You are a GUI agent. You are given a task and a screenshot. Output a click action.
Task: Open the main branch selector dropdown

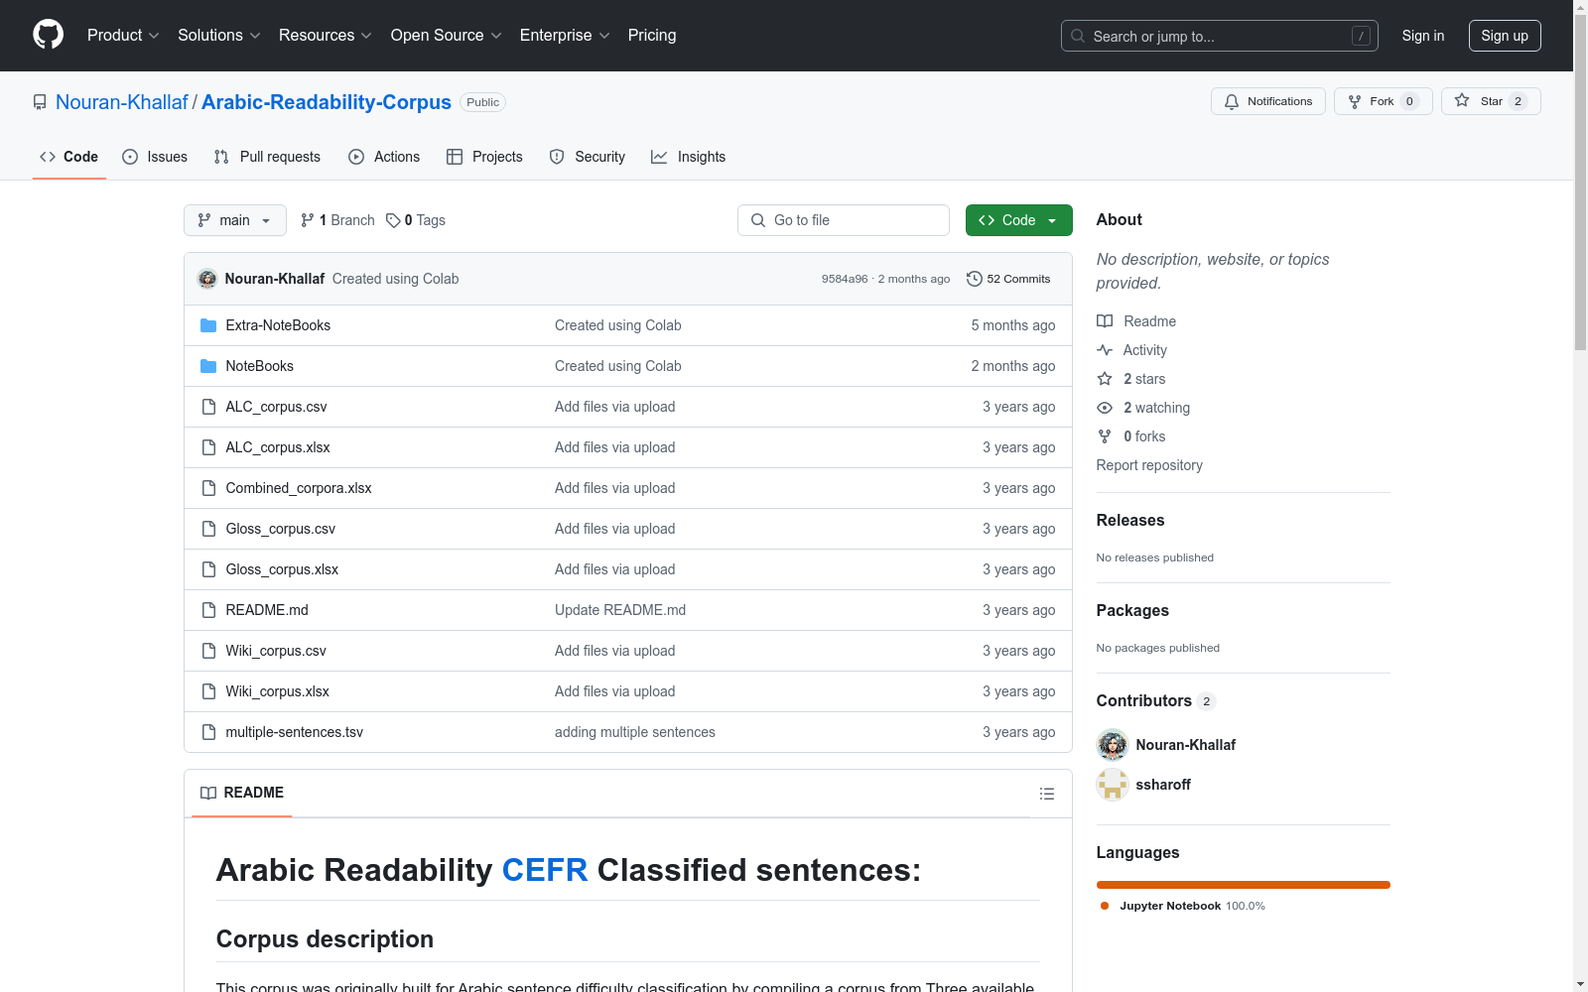235,220
